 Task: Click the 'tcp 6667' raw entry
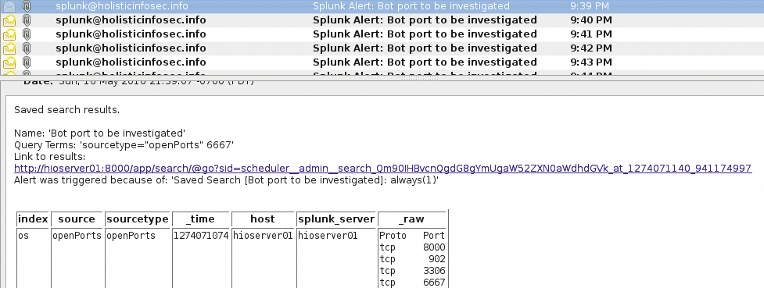click(x=412, y=283)
